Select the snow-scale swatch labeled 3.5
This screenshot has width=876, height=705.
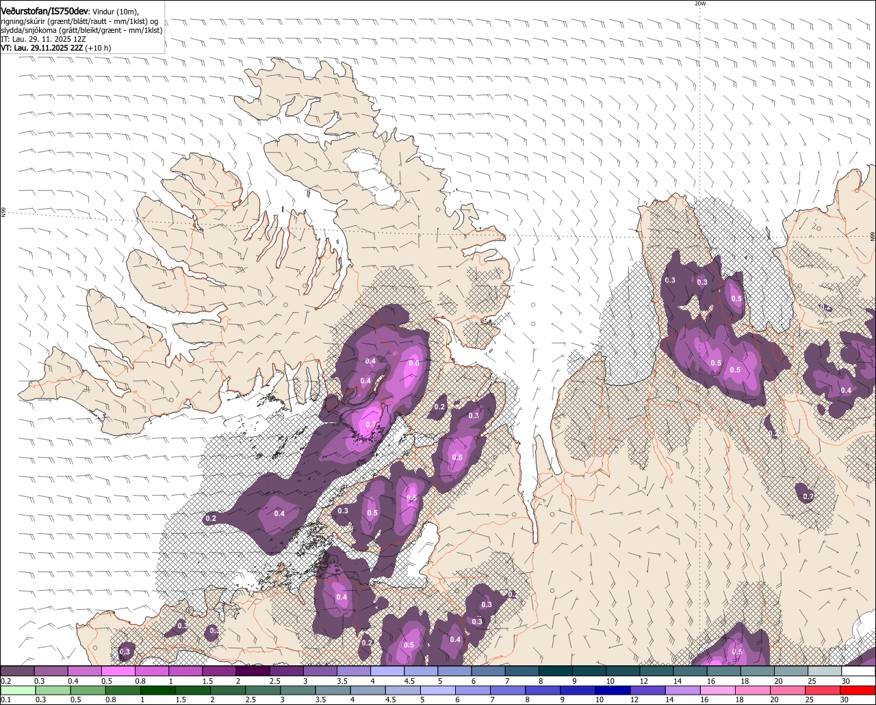pyautogui.click(x=353, y=671)
